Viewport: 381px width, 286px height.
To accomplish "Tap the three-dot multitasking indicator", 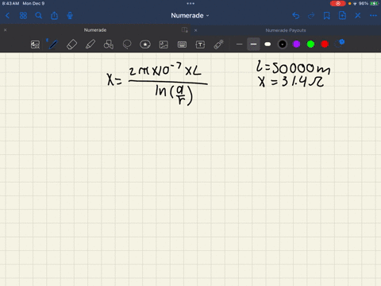I will (x=190, y=3).
